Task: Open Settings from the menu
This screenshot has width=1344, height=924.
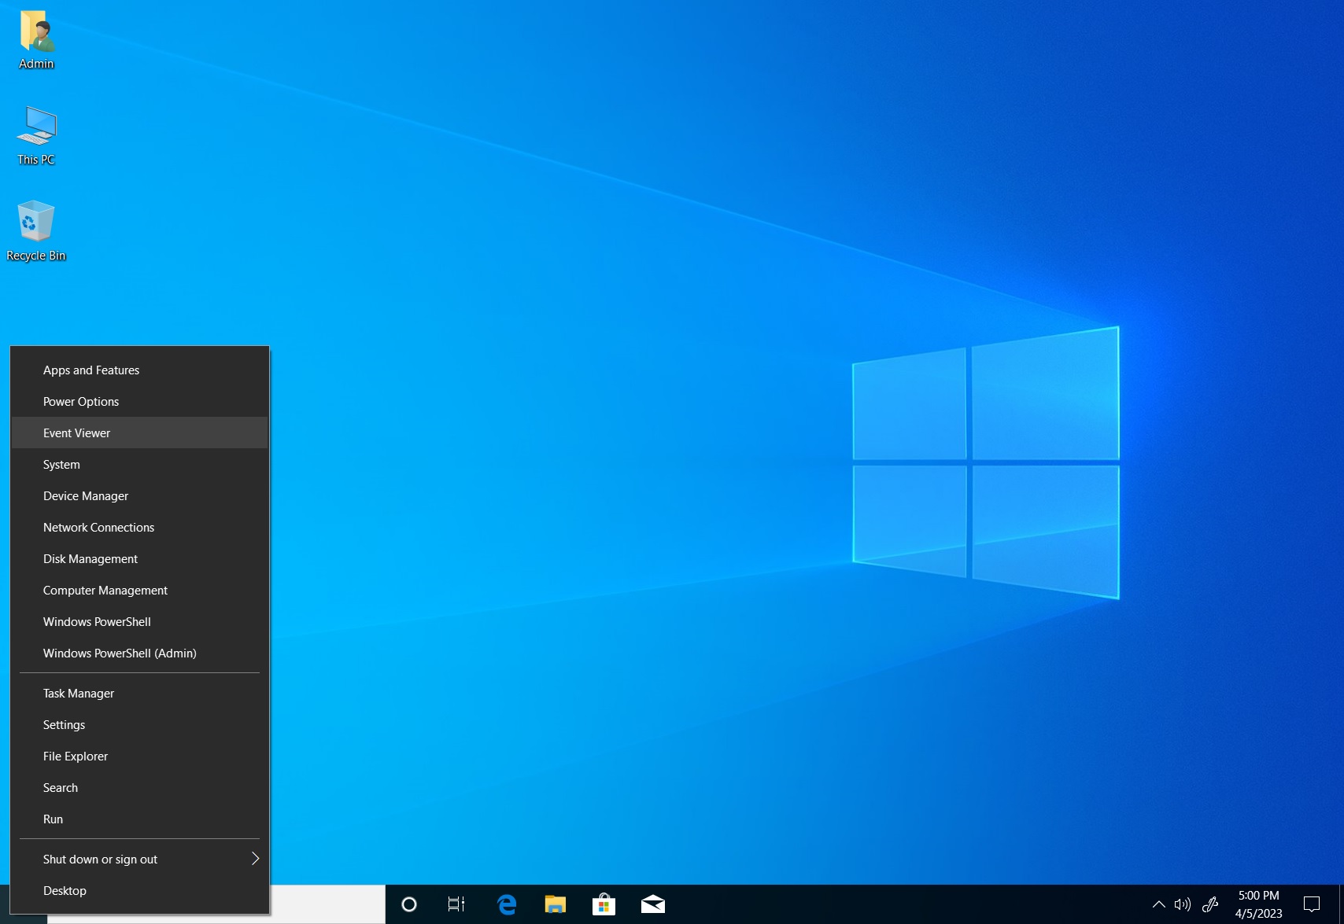Action: pos(140,724)
